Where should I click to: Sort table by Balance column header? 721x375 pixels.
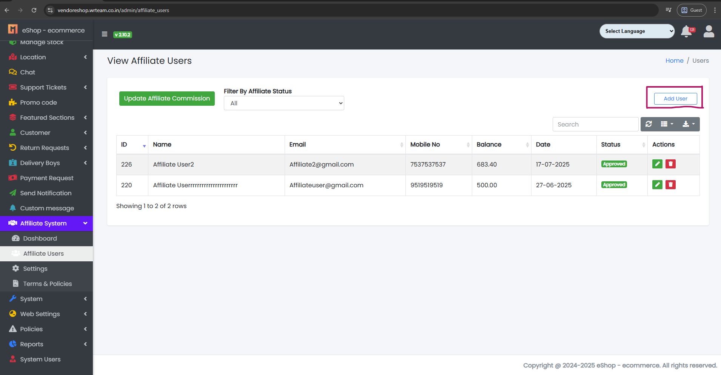pos(501,145)
